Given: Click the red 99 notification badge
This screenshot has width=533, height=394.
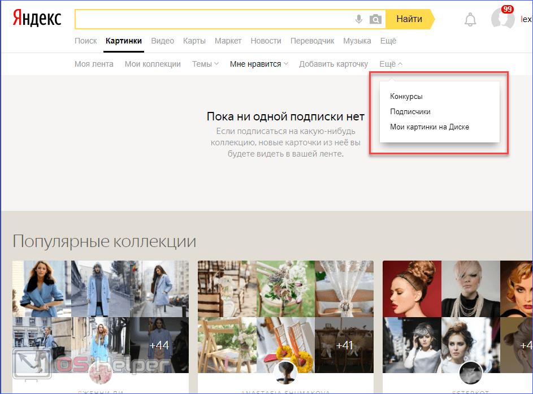Looking at the screenshot, I should [x=507, y=9].
